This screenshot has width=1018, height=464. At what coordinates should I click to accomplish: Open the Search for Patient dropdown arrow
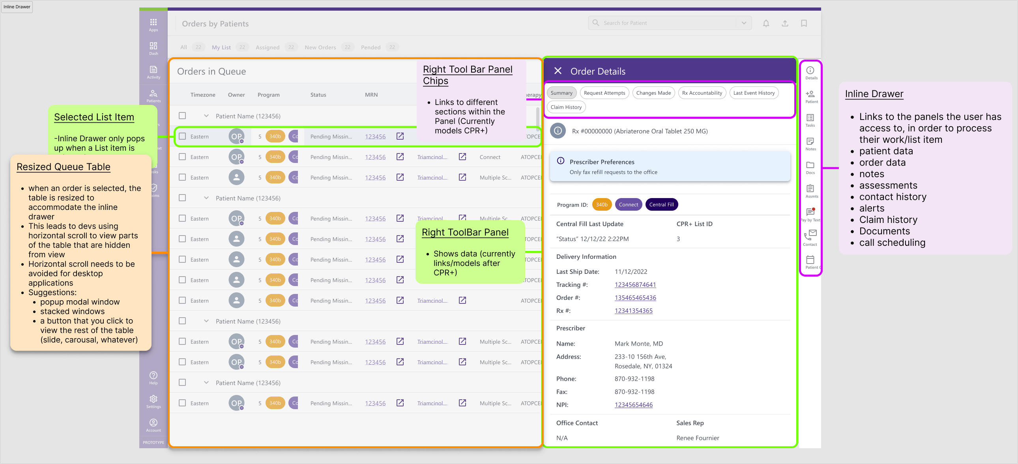point(743,23)
